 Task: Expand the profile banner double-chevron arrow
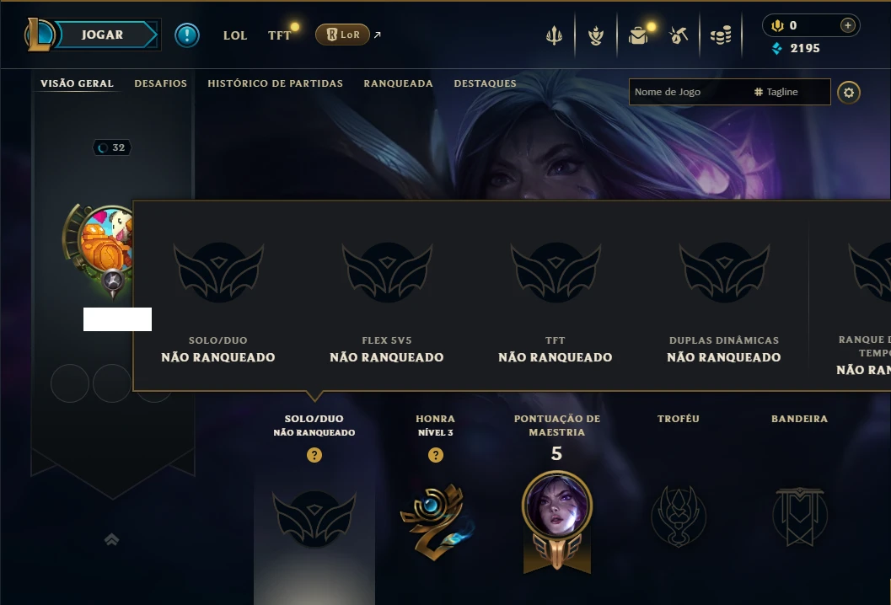(x=112, y=539)
